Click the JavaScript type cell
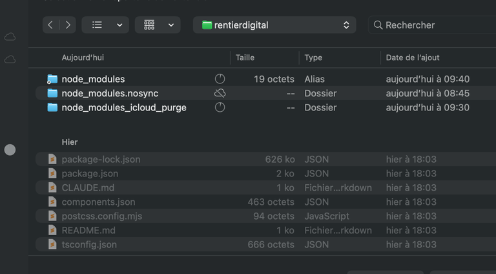This screenshot has width=496, height=274. coord(327,216)
